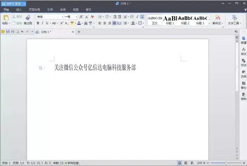Viewport: 247px width, 166px height.
Task: Add a new document tab with plus
Action: click(79, 32)
